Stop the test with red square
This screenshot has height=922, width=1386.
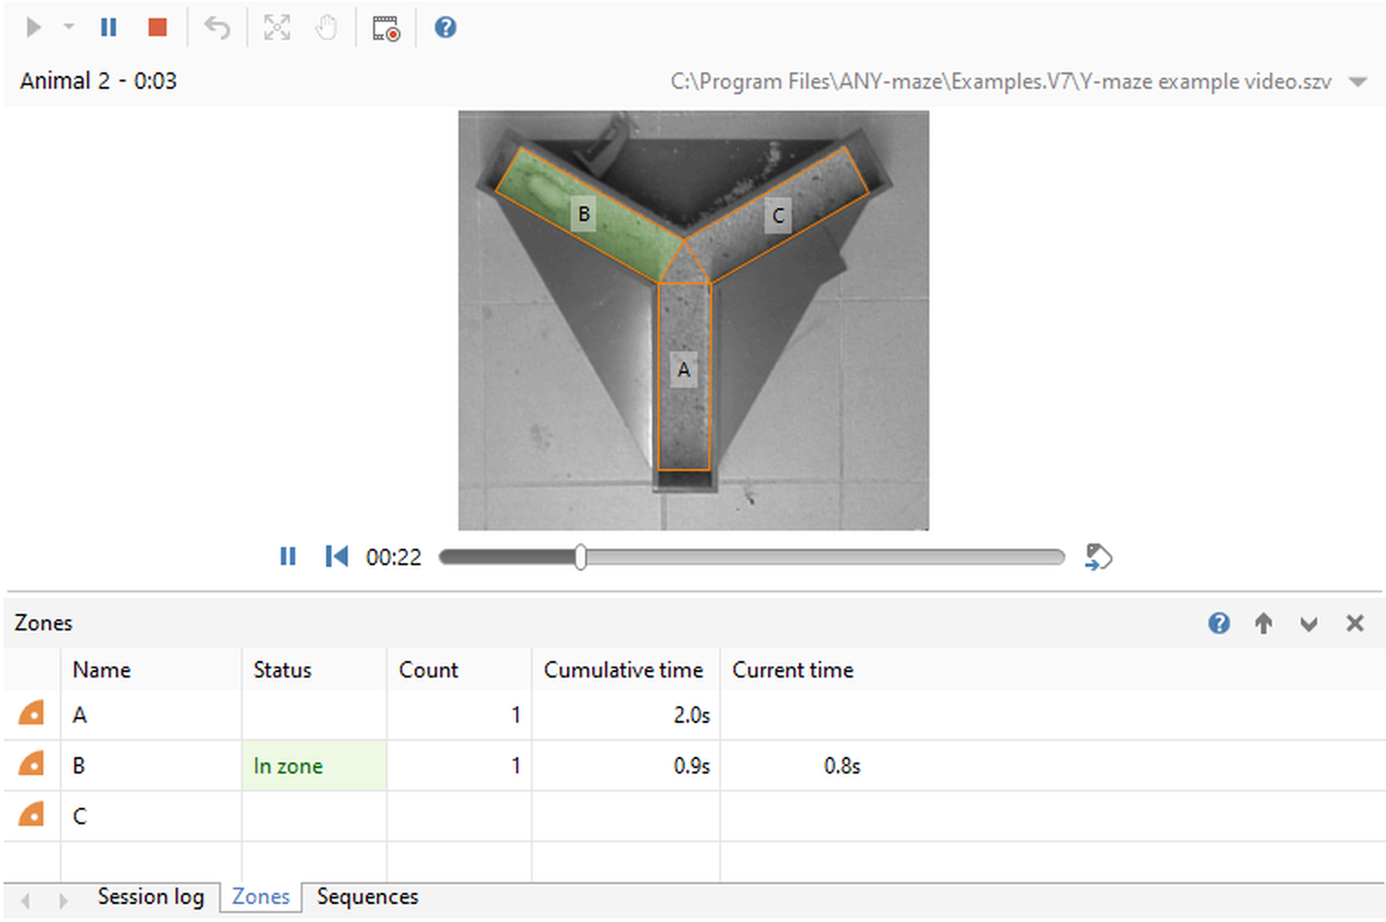click(x=158, y=27)
